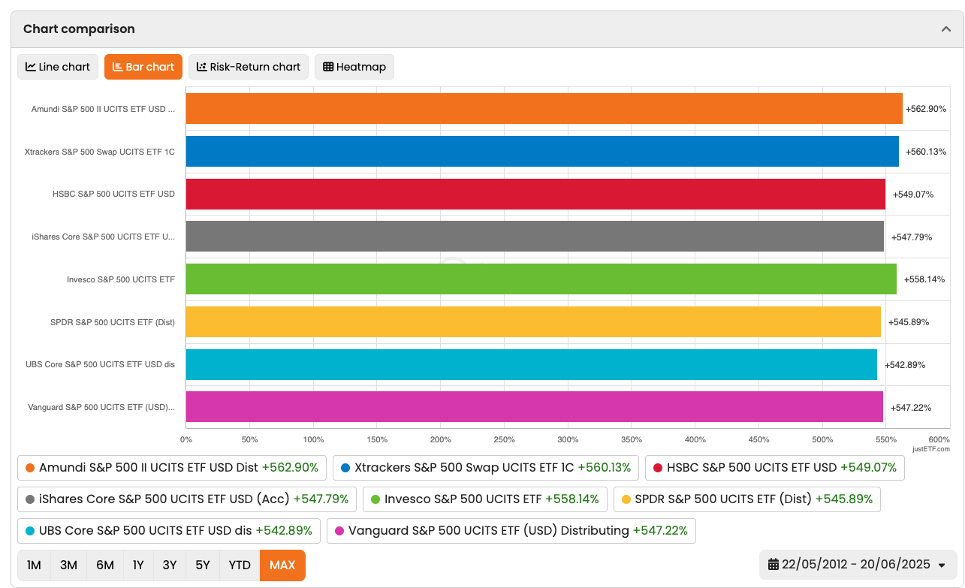
Task: Click the Xtrackers S&P 500 Swap axis label
Action: click(x=100, y=152)
